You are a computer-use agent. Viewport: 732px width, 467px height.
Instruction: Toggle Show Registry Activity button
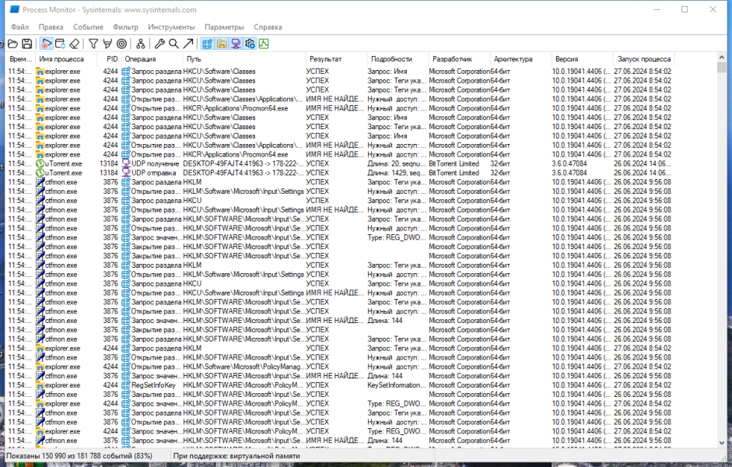coord(207,44)
